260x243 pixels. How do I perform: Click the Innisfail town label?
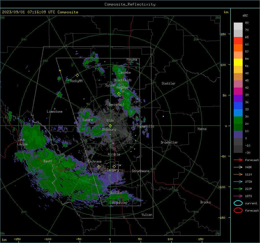tap(116, 105)
